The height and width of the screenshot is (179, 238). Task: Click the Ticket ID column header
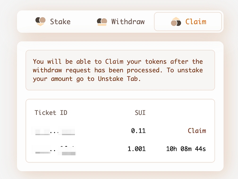(x=51, y=113)
